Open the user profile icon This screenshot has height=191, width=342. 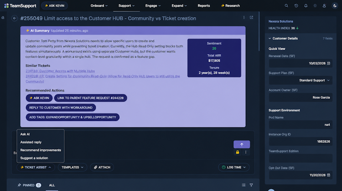(x=324, y=6)
